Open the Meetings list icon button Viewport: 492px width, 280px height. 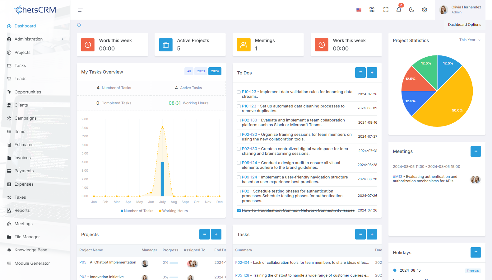pos(476,151)
